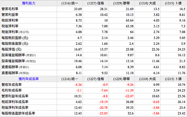Click the 資產報酬率 (季累計) row label
Image resolution: width=187 pixels, height=117 pixels.
(15, 67)
